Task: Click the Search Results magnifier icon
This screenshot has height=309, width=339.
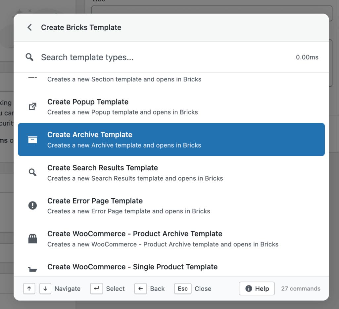Action: tap(32, 172)
